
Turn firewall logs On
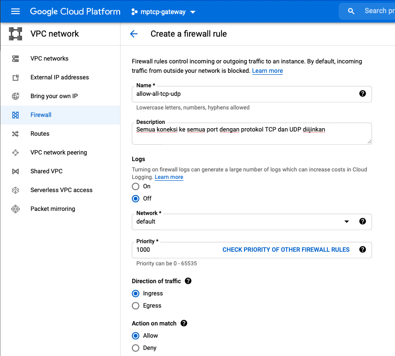click(x=136, y=186)
